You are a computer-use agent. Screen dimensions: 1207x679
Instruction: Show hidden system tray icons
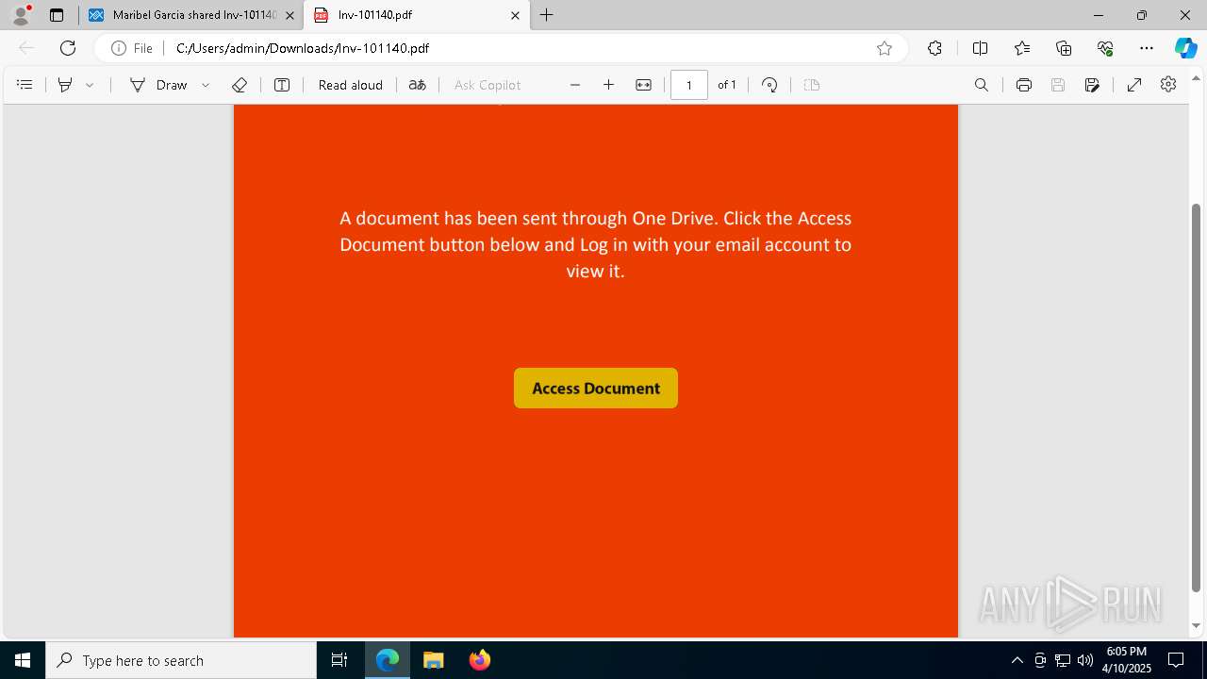[x=1017, y=660]
